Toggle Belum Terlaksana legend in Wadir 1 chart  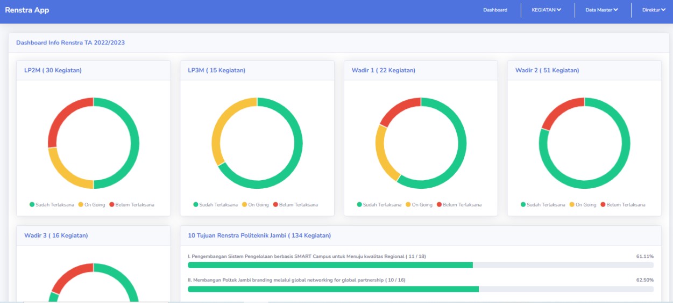458,204
